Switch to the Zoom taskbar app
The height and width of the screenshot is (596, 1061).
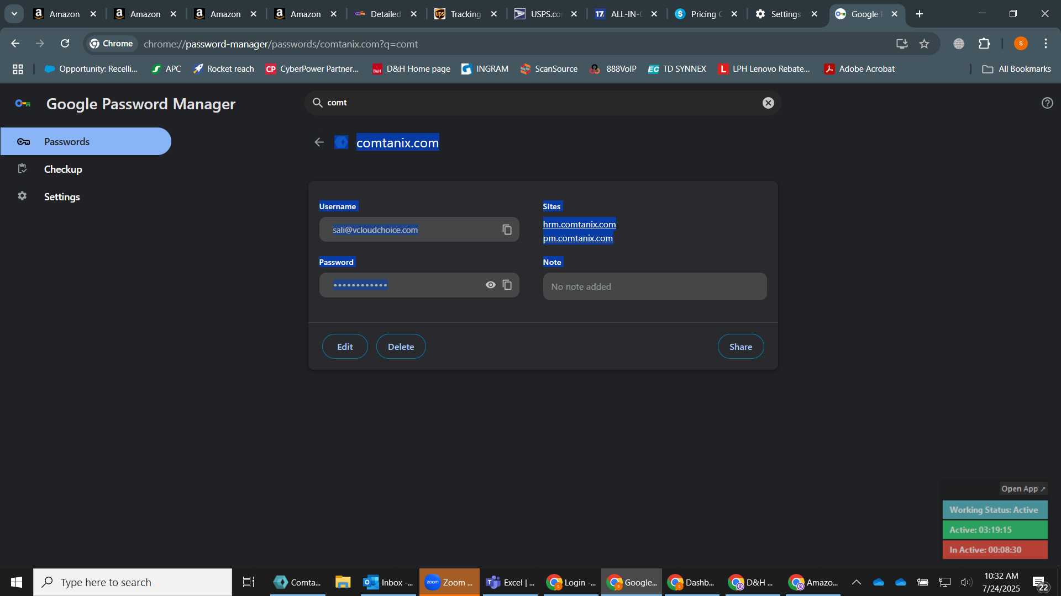(449, 582)
